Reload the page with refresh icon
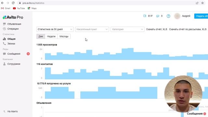This screenshot has width=208, height=117. tap(13, 3)
